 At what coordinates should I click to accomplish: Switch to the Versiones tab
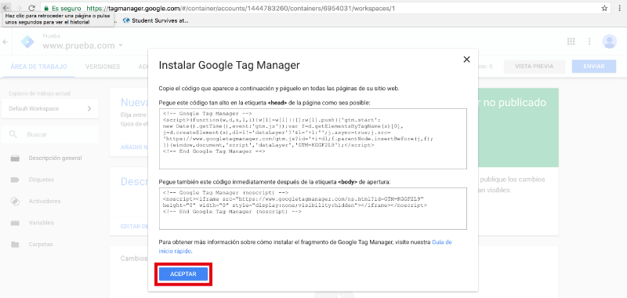click(x=103, y=67)
